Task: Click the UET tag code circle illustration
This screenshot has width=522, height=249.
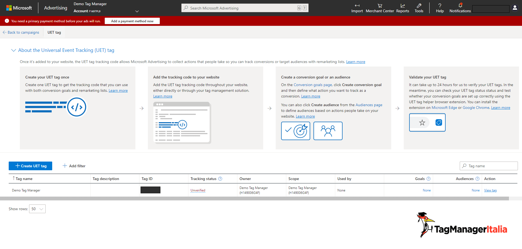Action: pos(77,107)
